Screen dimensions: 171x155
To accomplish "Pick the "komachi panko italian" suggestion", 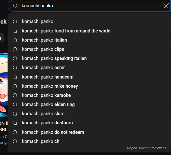I will pyautogui.click(x=44, y=40).
